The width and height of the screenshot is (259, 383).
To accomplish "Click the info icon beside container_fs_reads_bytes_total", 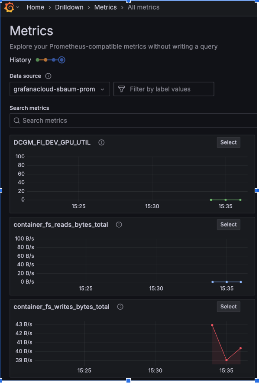I will (119, 225).
